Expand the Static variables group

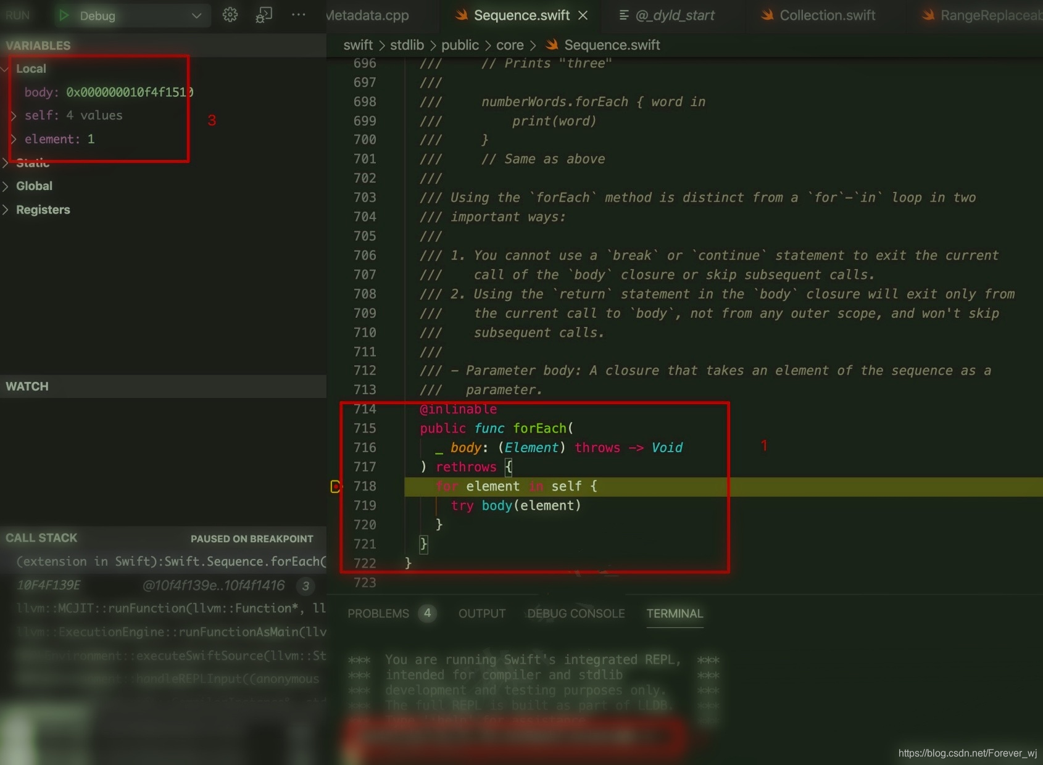(5, 163)
